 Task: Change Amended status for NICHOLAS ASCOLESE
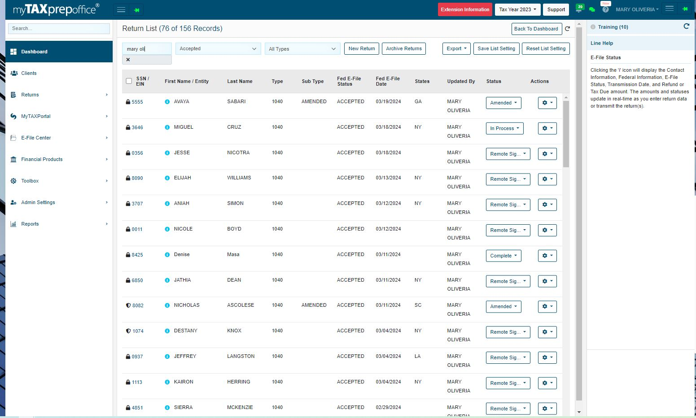pyautogui.click(x=503, y=306)
